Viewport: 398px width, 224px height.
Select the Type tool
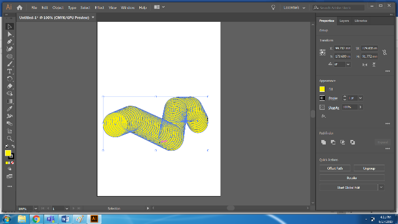point(10,71)
